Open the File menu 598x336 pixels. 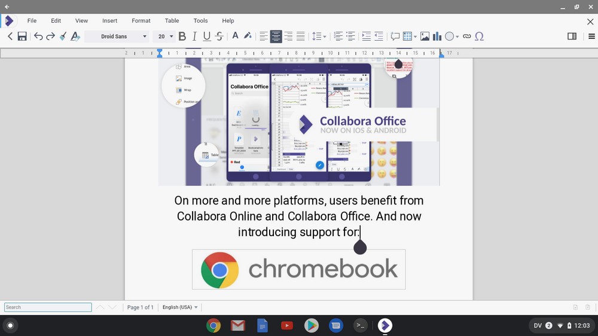pos(32,20)
